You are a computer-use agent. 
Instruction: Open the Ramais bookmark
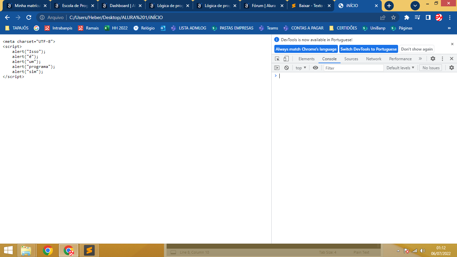89,28
